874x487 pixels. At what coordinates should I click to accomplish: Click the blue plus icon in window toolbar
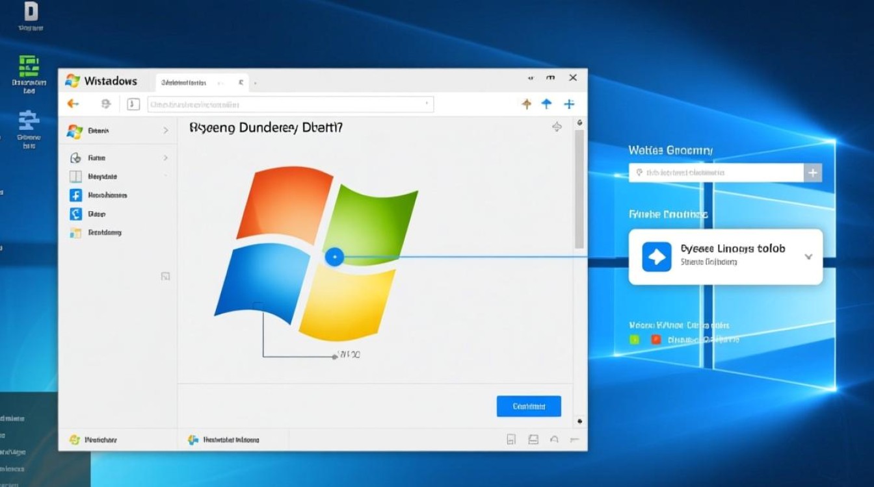[x=569, y=104]
